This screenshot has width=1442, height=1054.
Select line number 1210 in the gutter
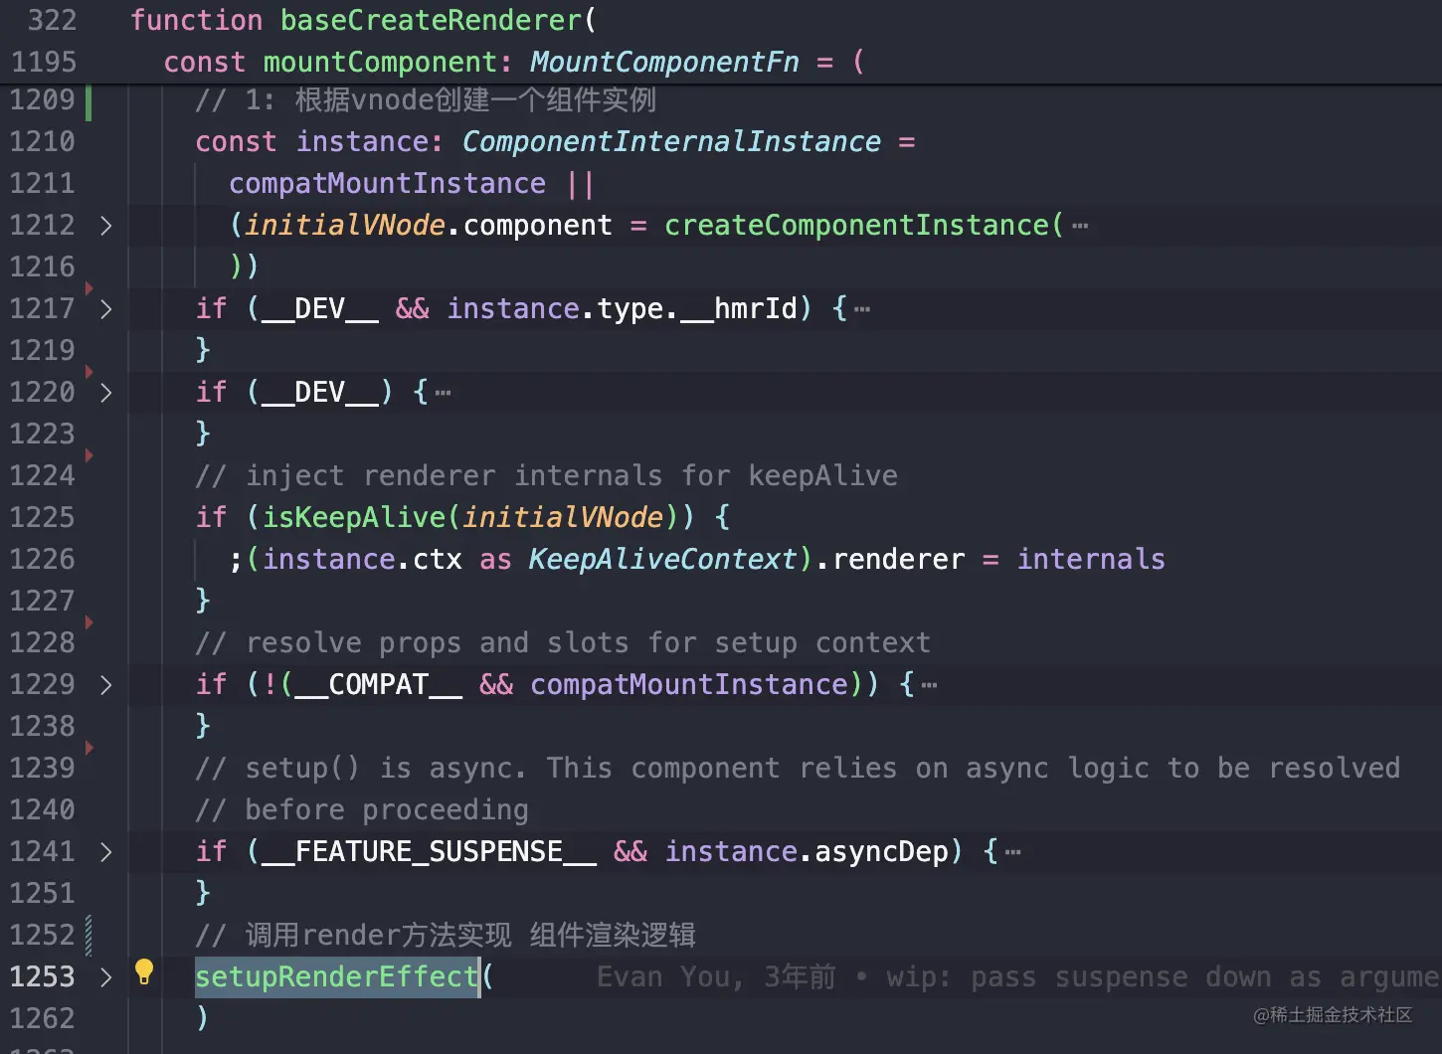pyautogui.click(x=42, y=142)
